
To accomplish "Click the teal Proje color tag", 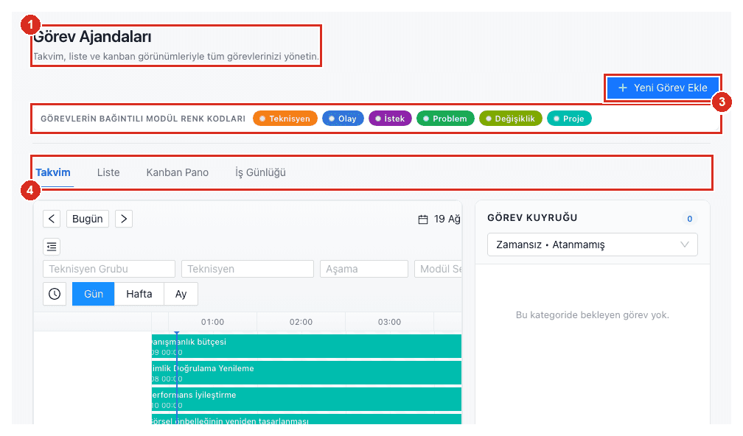I will click(x=569, y=119).
